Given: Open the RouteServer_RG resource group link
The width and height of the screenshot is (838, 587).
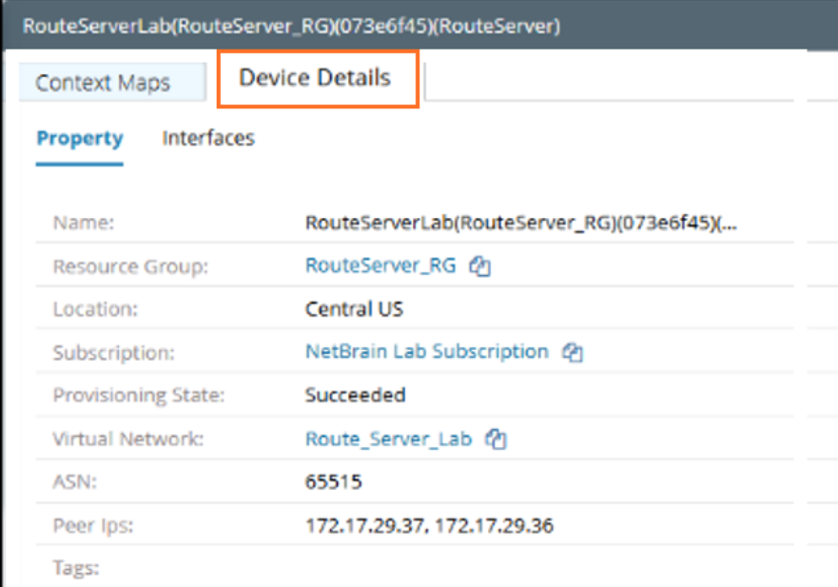Looking at the screenshot, I should 380,266.
